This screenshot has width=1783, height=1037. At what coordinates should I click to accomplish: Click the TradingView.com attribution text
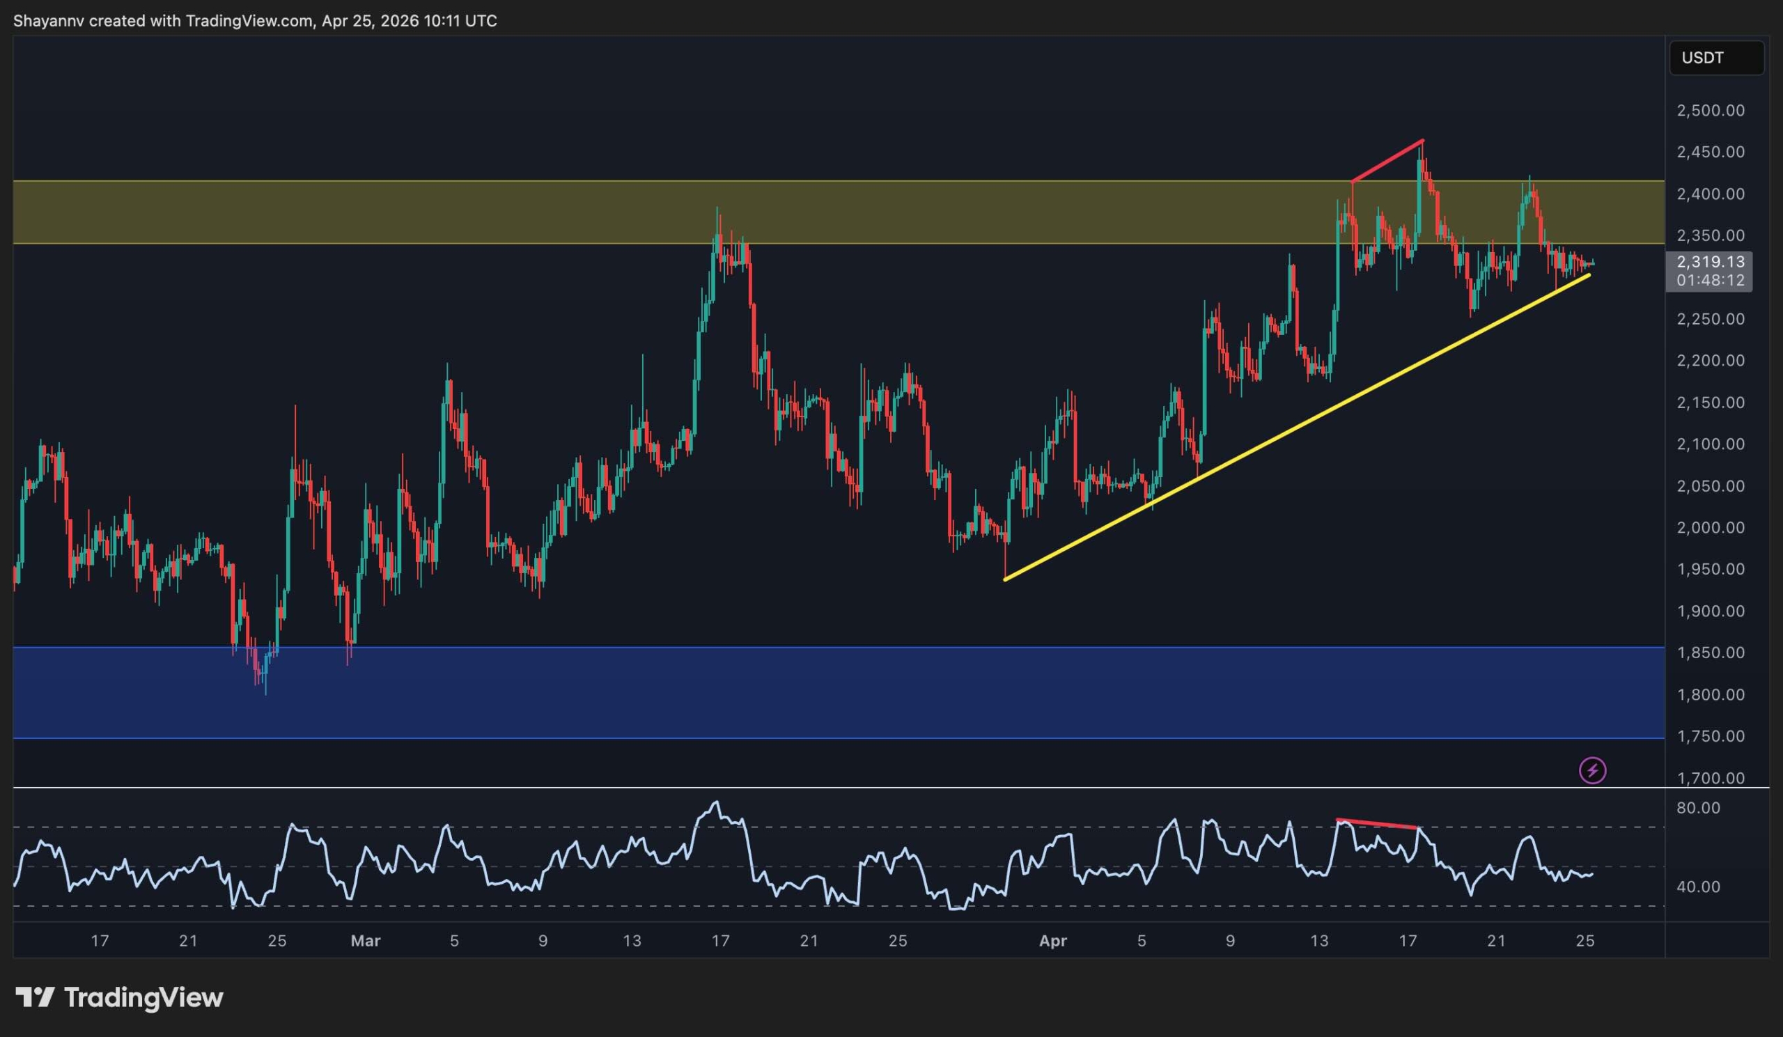point(249,20)
